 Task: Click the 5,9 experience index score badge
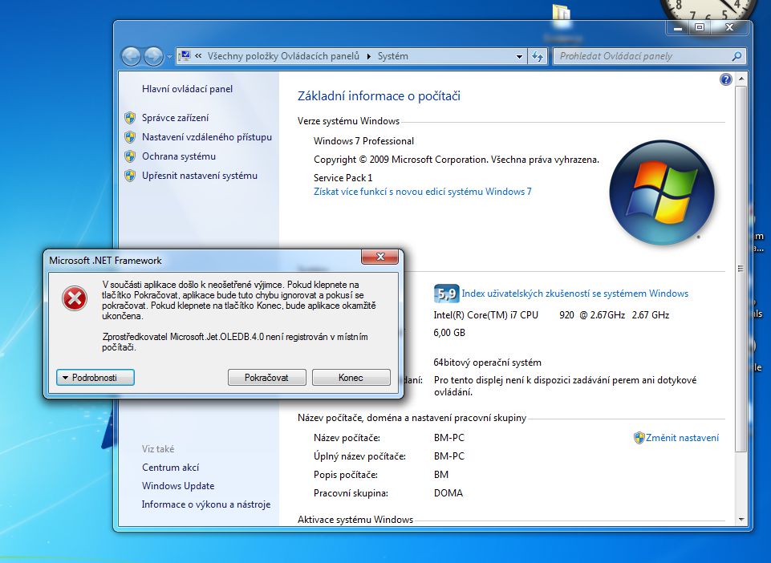point(445,294)
